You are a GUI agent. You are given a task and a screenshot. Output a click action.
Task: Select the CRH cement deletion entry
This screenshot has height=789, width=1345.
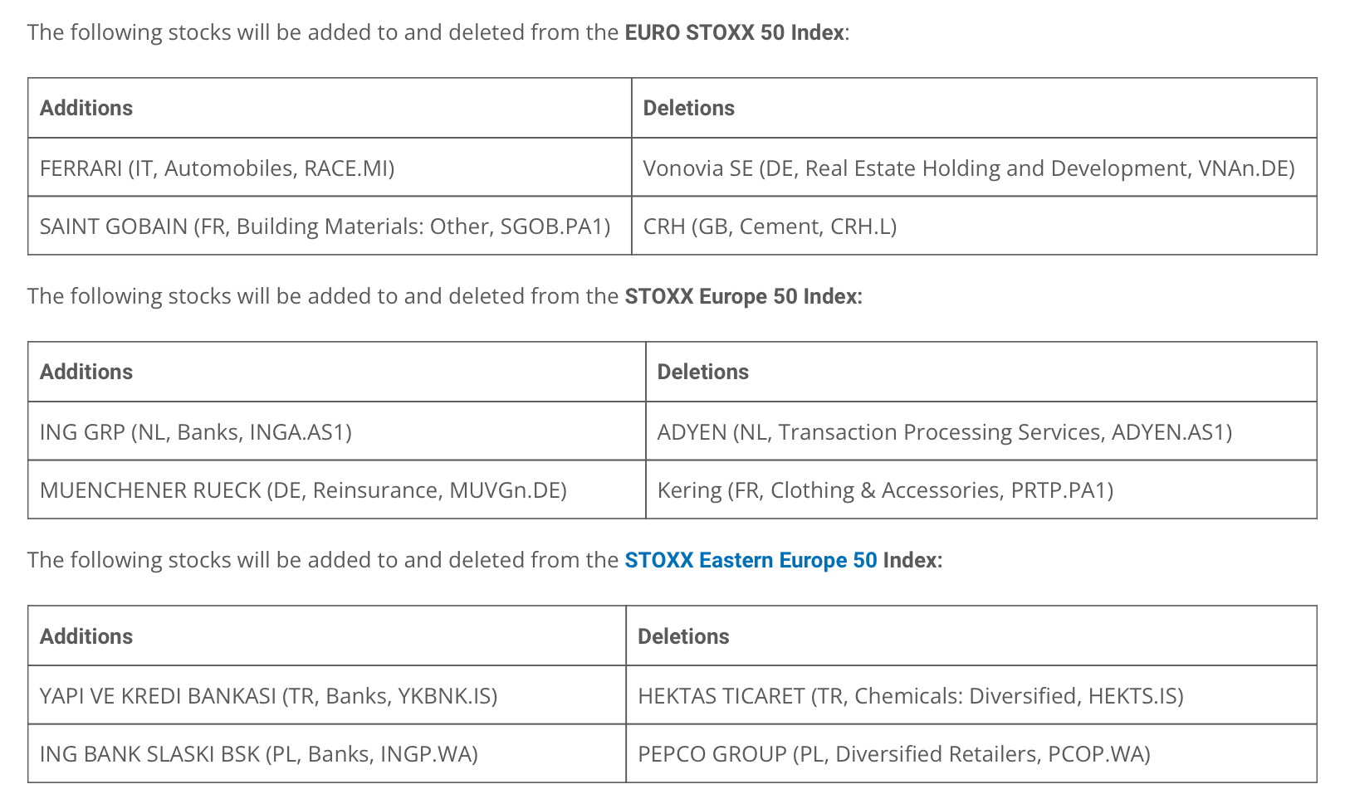[x=974, y=226]
